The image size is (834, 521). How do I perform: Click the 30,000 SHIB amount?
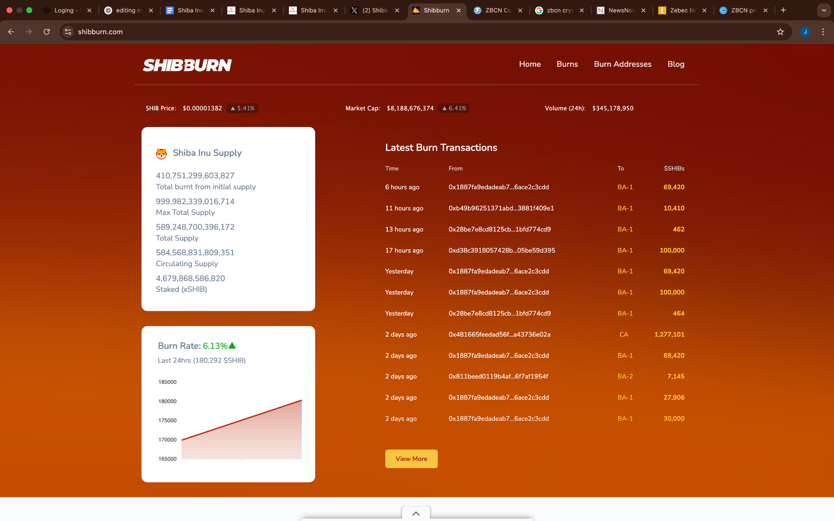[x=674, y=419]
